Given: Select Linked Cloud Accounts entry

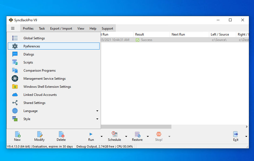Looking at the screenshot, I should [54, 95].
